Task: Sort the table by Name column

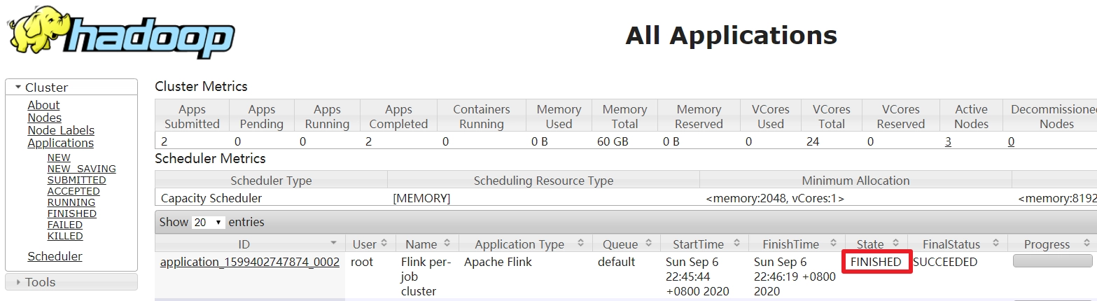Action: coord(427,244)
